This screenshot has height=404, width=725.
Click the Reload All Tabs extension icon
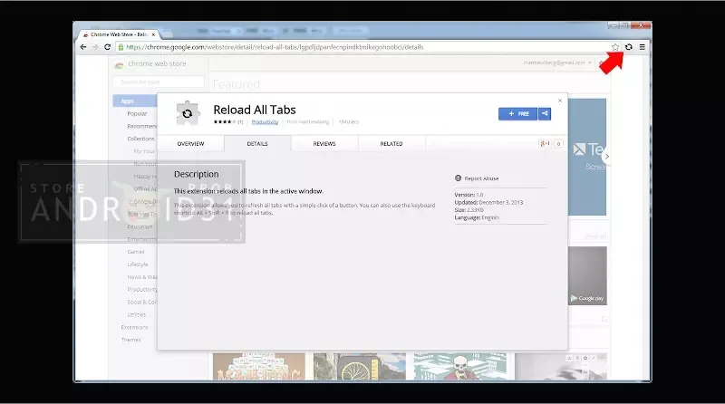pos(628,47)
